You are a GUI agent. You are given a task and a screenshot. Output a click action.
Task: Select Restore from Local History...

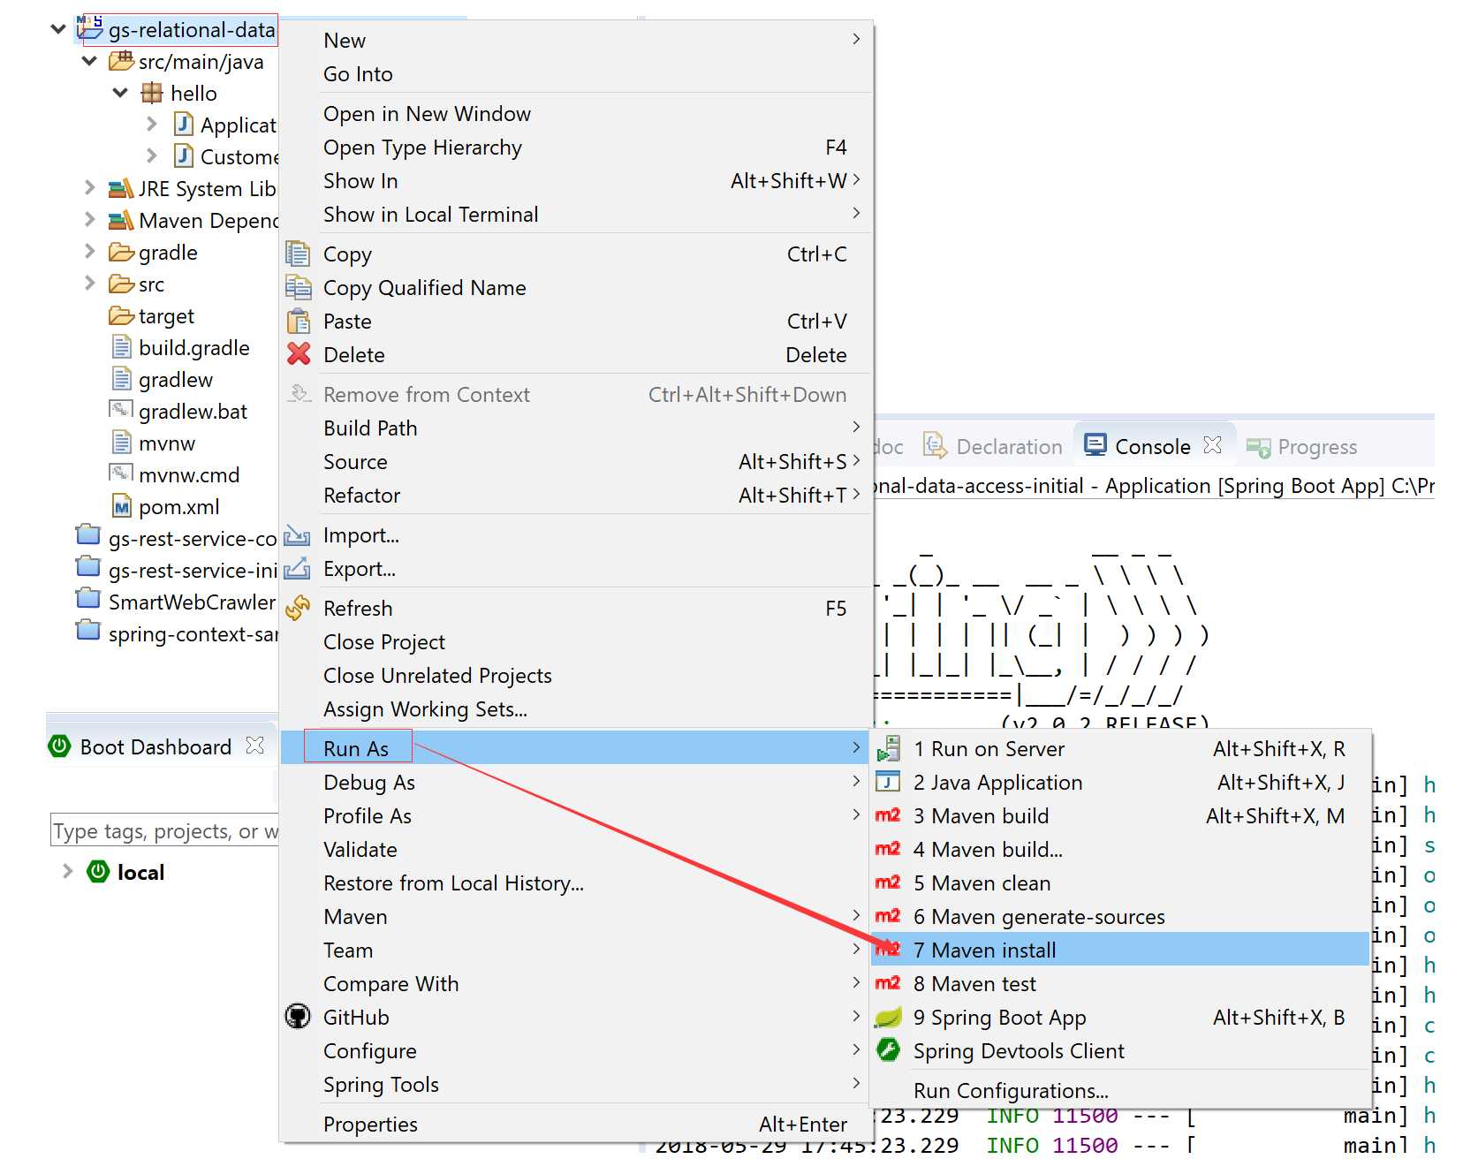pyautogui.click(x=577, y=883)
